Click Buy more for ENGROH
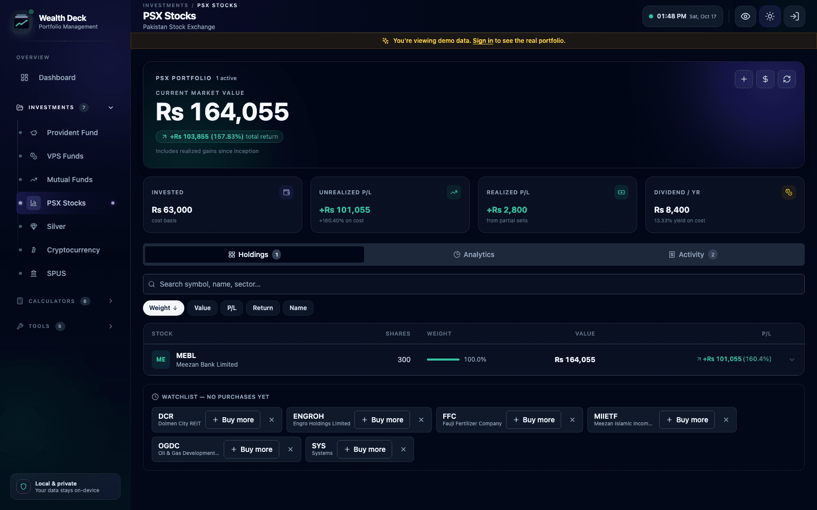This screenshot has width=817, height=510. 382,420
